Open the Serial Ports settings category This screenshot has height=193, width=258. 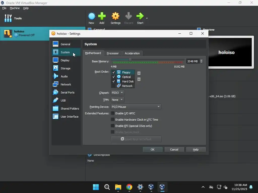coord(66,92)
